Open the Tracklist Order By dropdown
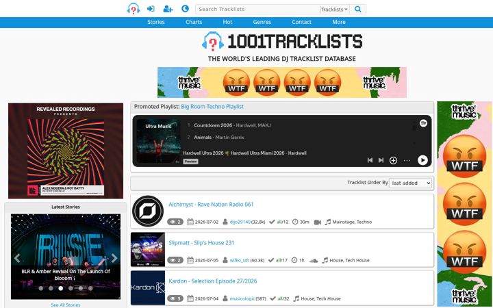Image resolution: width=493 pixels, height=308 pixels. point(410,183)
